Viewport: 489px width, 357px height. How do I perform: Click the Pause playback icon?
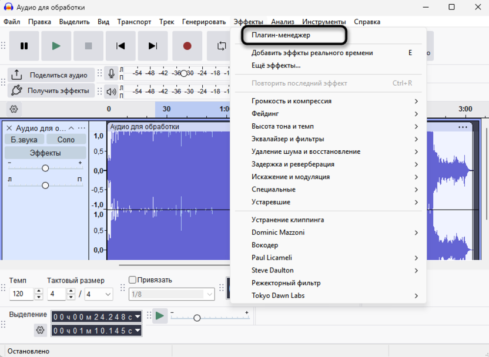click(24, 46)
